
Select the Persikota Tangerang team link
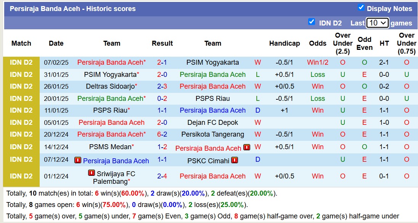(x=212, y=134)
